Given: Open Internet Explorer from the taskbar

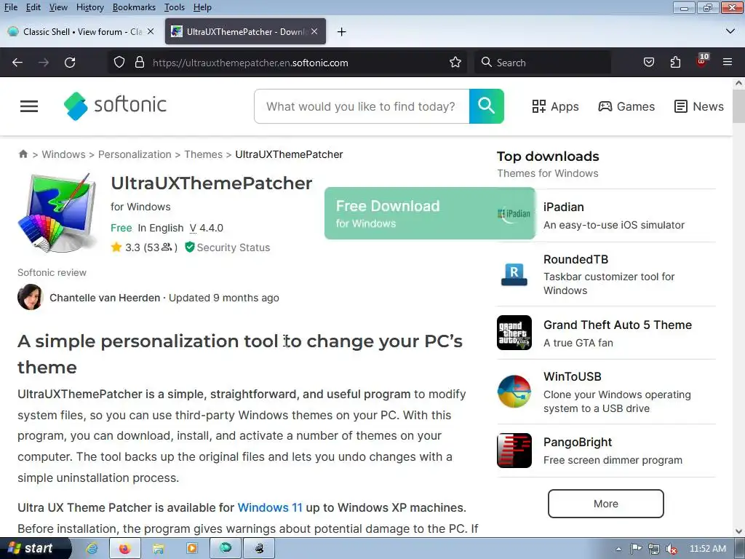Looking at the screenshot, I should coord(92,549).
